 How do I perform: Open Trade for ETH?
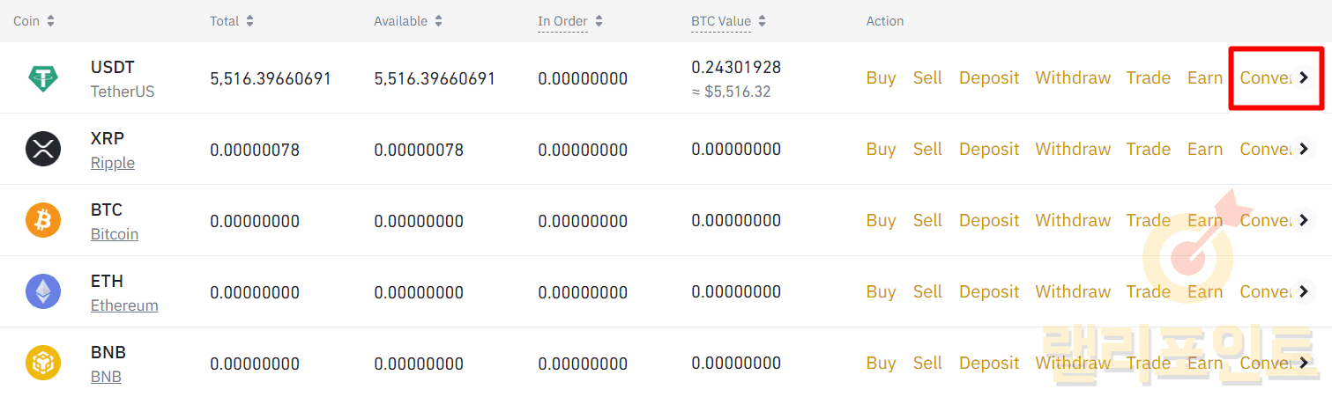(x=1149, y=291)
